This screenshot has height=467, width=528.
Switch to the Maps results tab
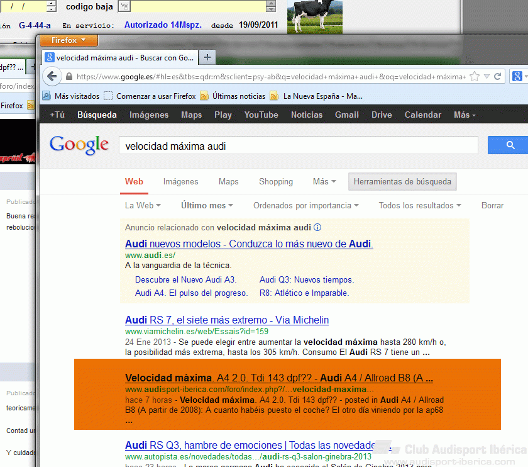[x=228, y=181]
